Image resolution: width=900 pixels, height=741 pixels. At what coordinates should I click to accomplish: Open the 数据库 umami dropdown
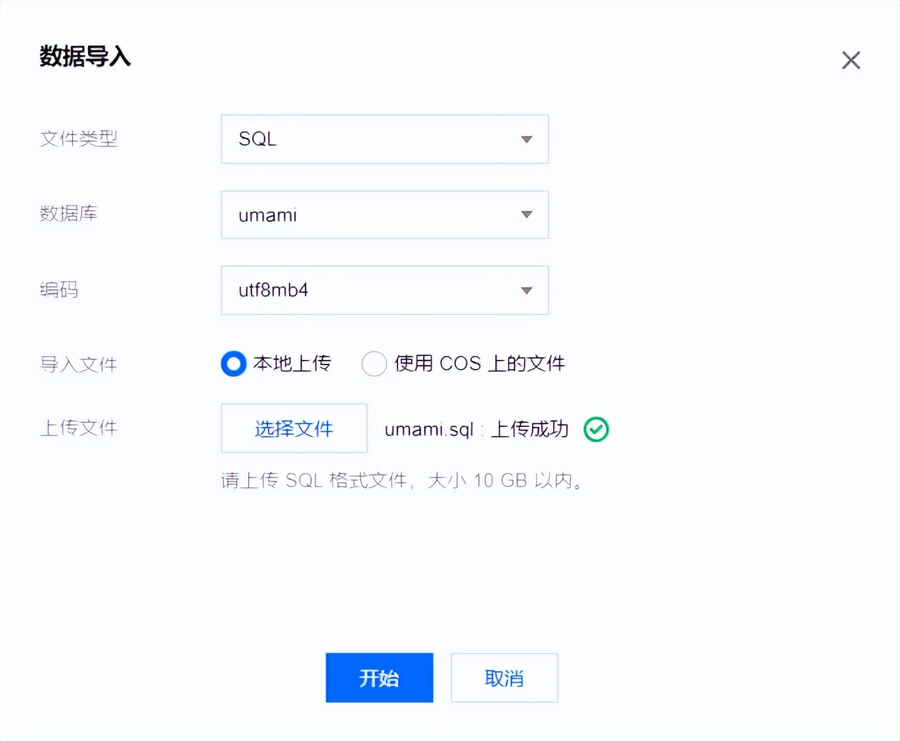tap(384, 215)
